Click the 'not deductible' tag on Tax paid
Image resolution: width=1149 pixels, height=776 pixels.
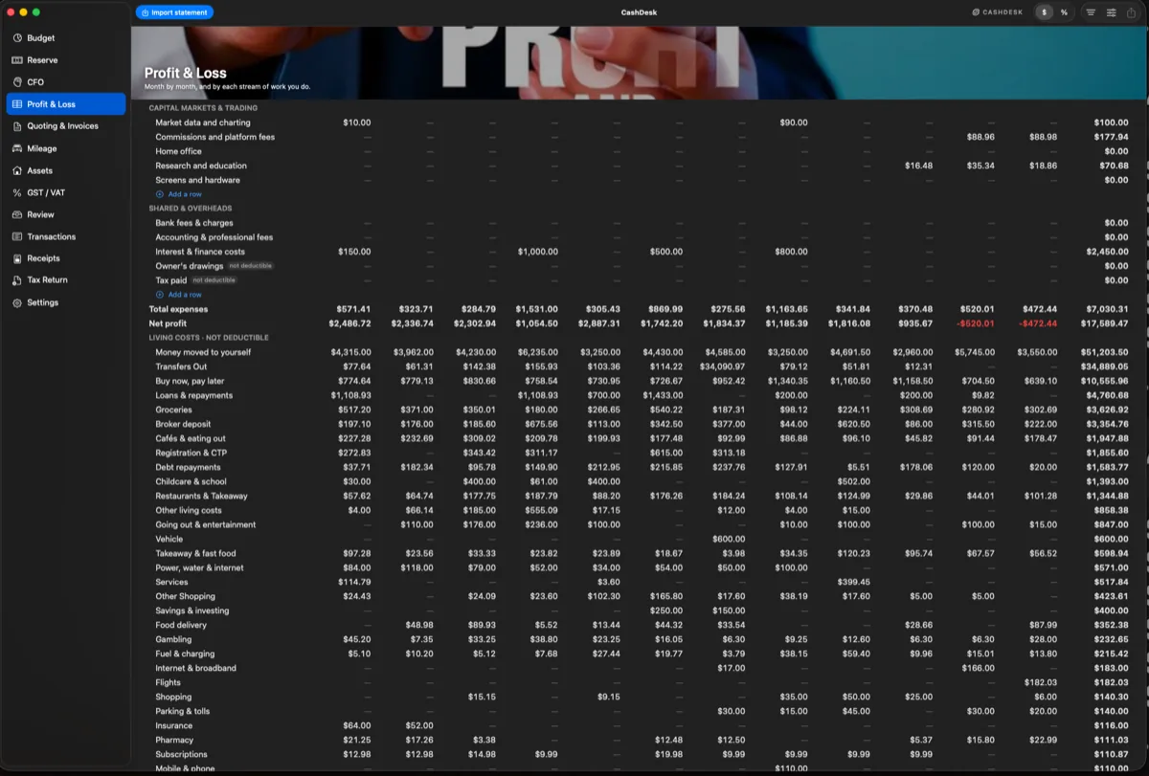[x=214, y=280]
